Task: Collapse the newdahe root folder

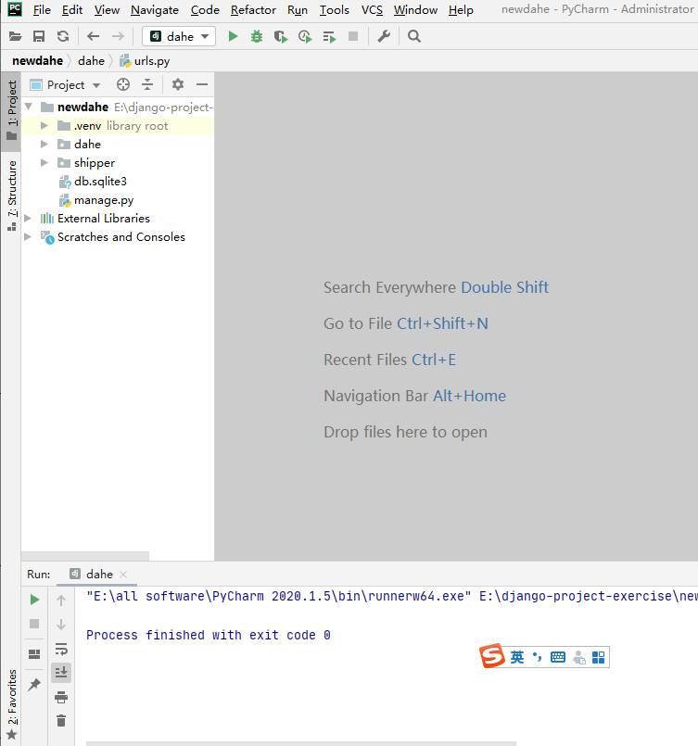Action: [29, 107]
